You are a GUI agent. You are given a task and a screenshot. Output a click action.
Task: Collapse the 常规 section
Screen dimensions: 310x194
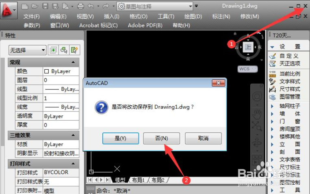73,62
